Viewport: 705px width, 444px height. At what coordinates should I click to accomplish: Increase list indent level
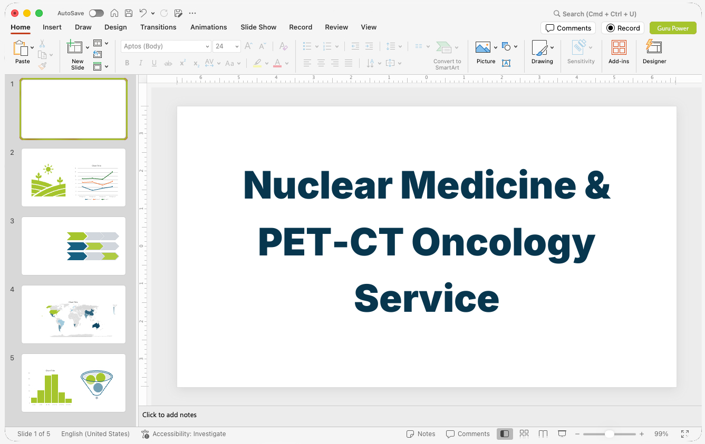pos(369,46)
